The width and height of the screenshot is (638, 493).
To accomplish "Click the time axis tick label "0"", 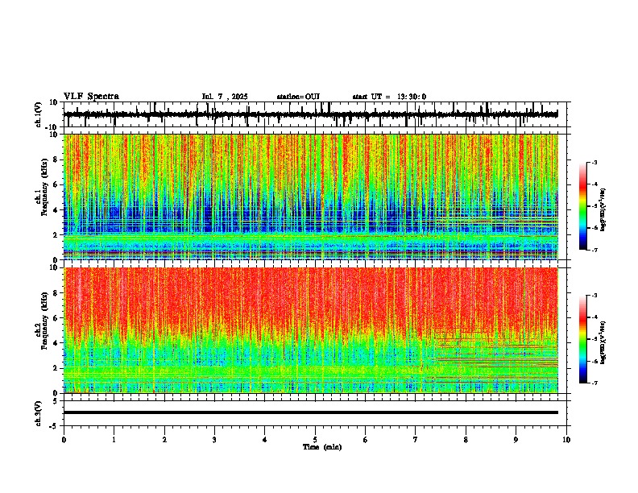I will 64,440.
